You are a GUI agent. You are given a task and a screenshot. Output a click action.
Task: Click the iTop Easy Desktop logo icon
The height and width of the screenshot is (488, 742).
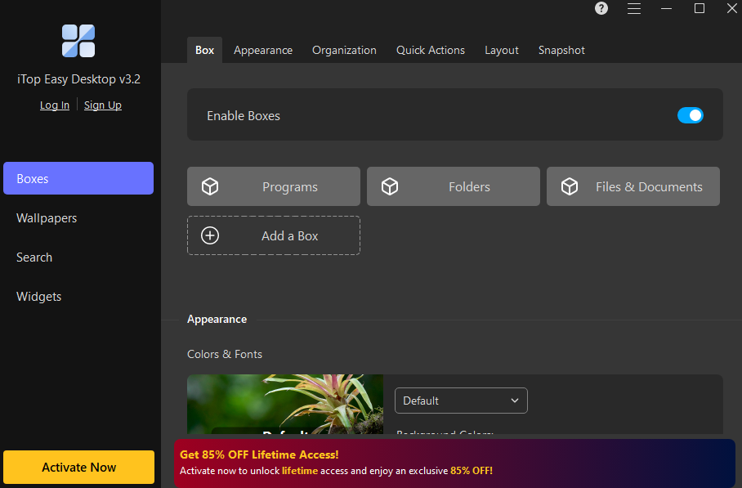tap(78, 41)
